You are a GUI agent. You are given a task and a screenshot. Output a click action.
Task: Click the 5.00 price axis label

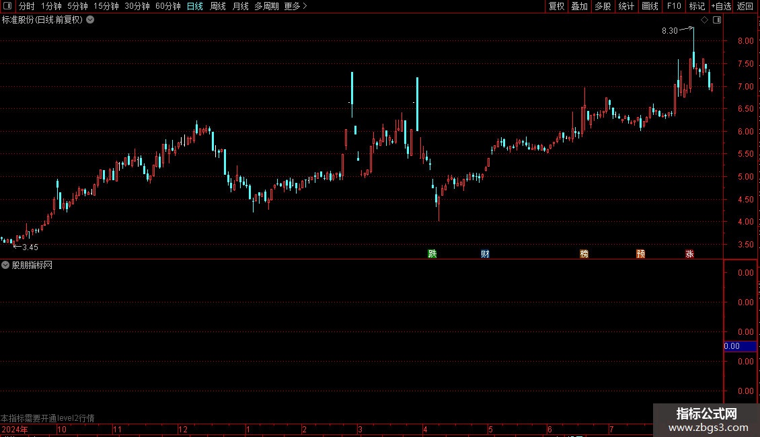[745, 177]
